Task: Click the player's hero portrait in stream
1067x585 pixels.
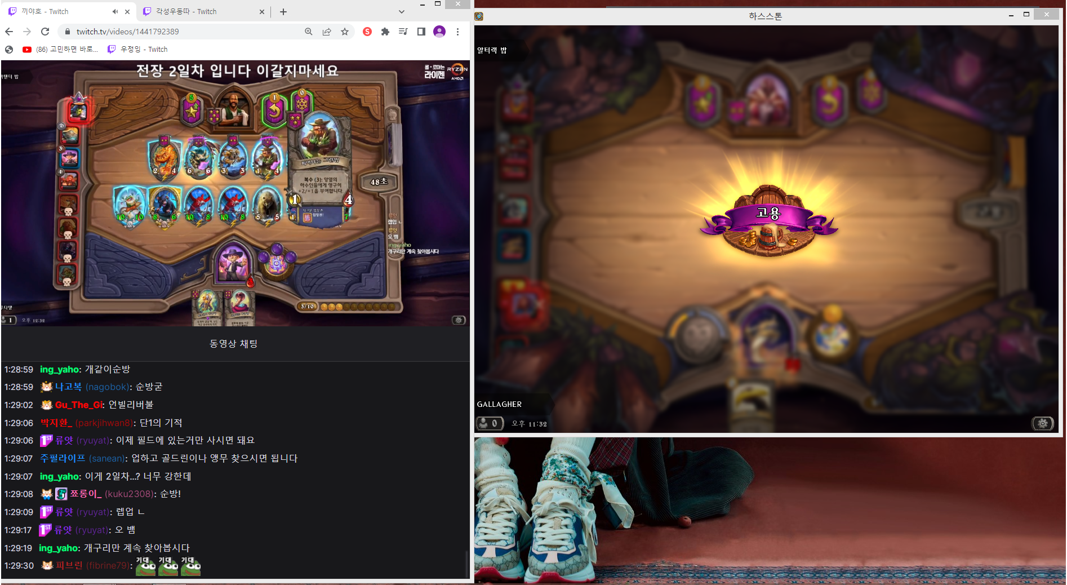Action: pyautogui.click(x=233, y=263)
